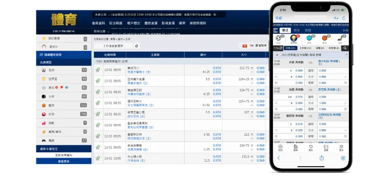381x176 pixels.
Task: Tap the reload icon in phone browser bar
Action: [344, 18]
